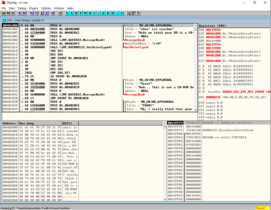The width and height of the screenshot is (271, 210).
Task: Open the Log window via the L icon
Action: [67, 14]
